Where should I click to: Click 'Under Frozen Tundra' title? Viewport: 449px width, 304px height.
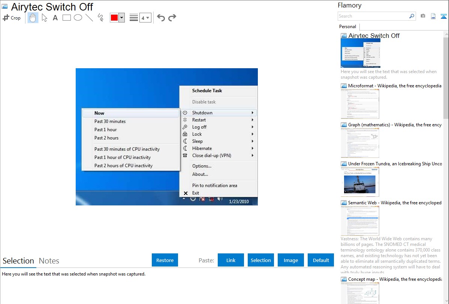(395, 163)
